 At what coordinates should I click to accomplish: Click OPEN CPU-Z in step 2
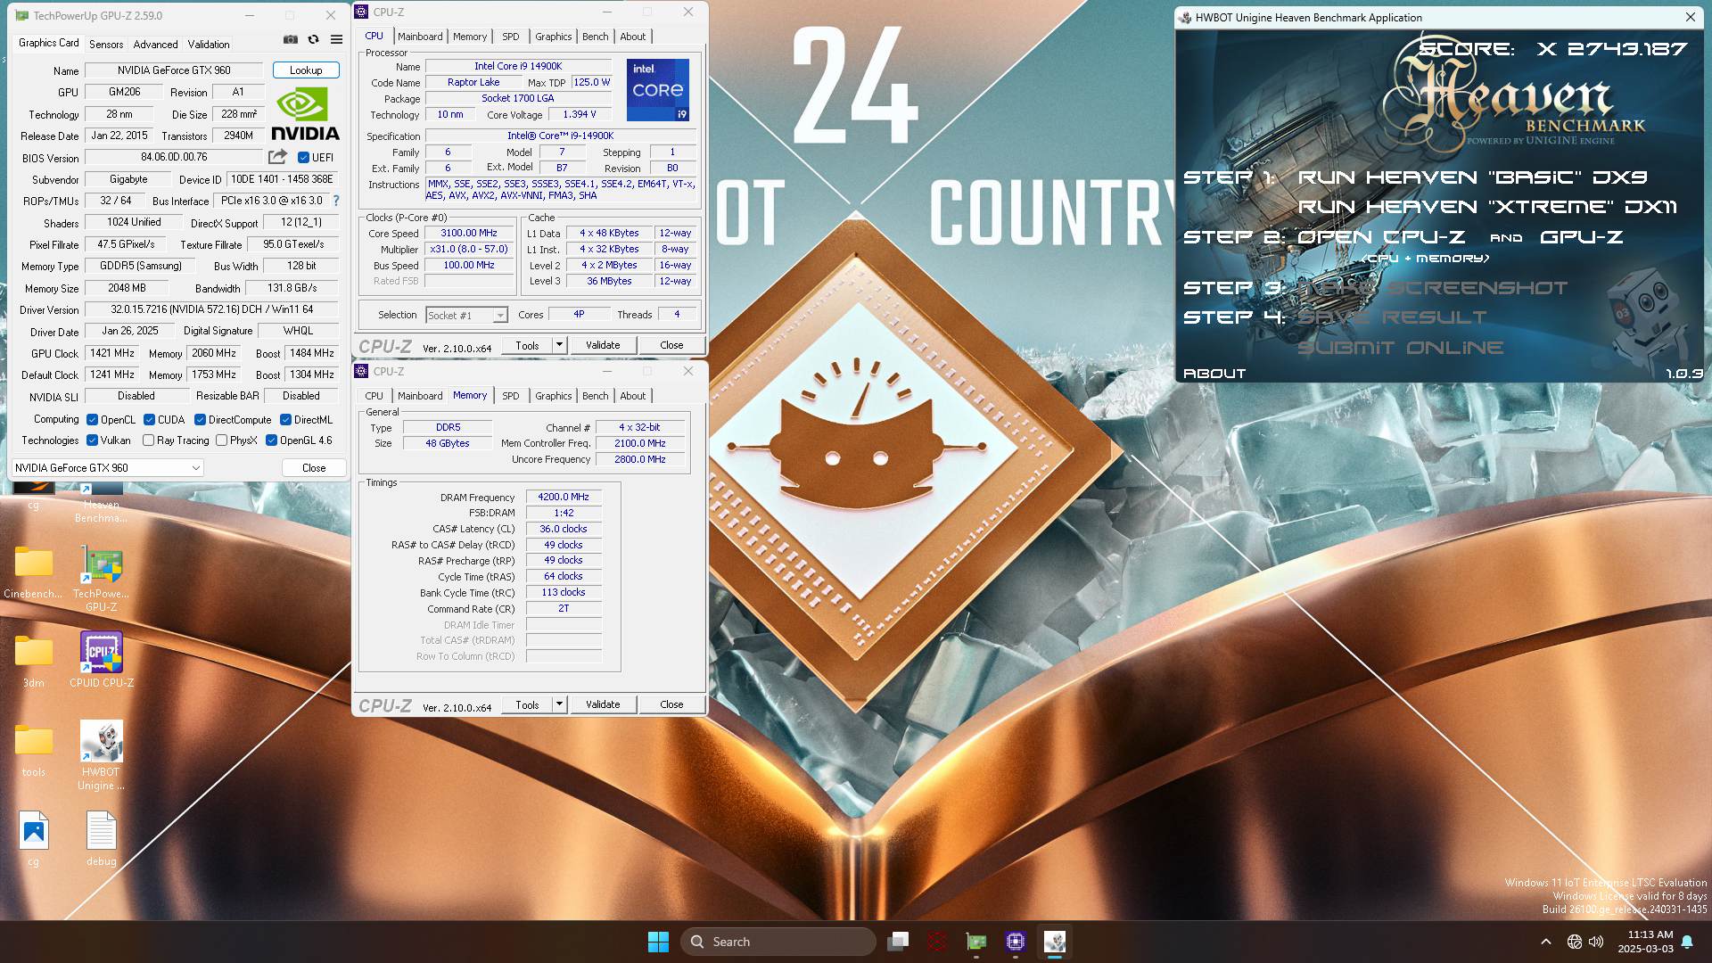click(x=1381, y=237)
